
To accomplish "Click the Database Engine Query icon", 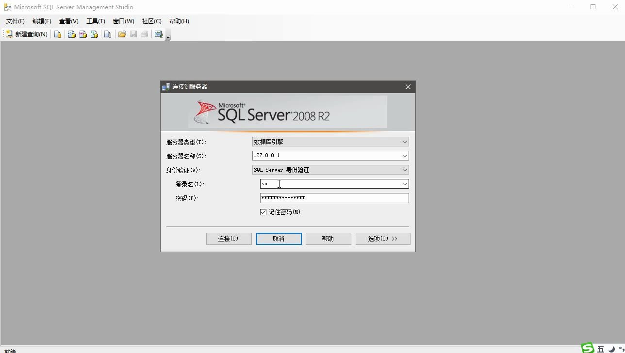I will coord(57,34).
